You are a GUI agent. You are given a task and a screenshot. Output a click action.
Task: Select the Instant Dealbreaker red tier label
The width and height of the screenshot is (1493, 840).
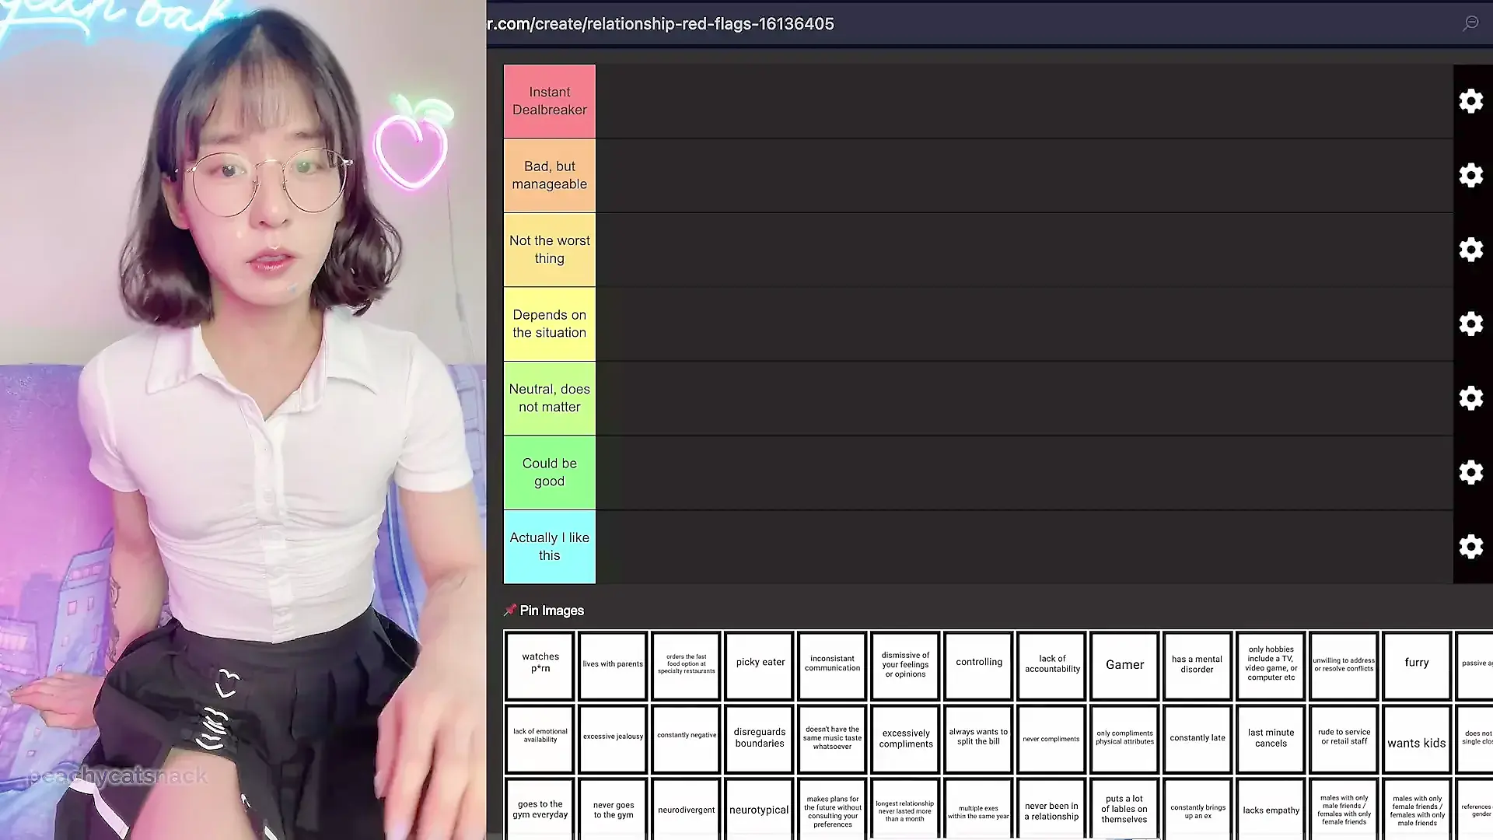pyautogui.click(x=550, y=101)
